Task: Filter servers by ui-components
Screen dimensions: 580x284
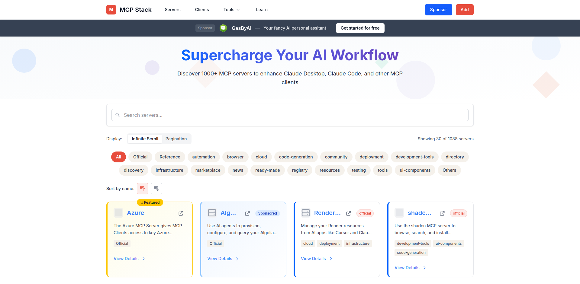Action: coord(415,170)
